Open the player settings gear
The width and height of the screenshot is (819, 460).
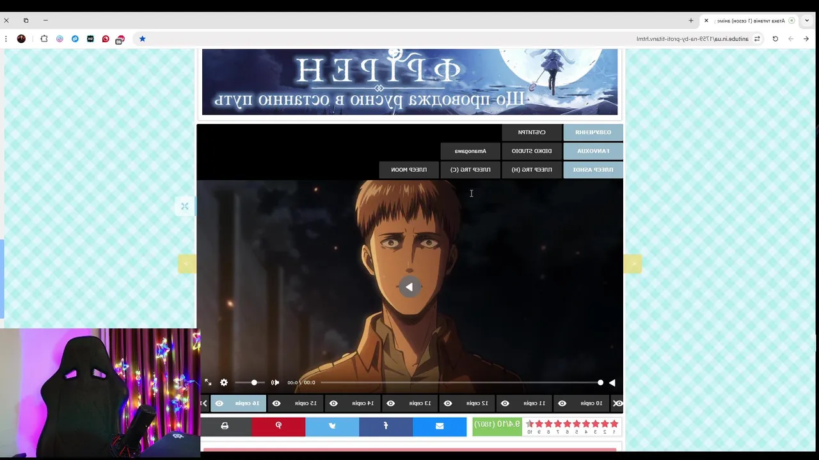(224, 383)
